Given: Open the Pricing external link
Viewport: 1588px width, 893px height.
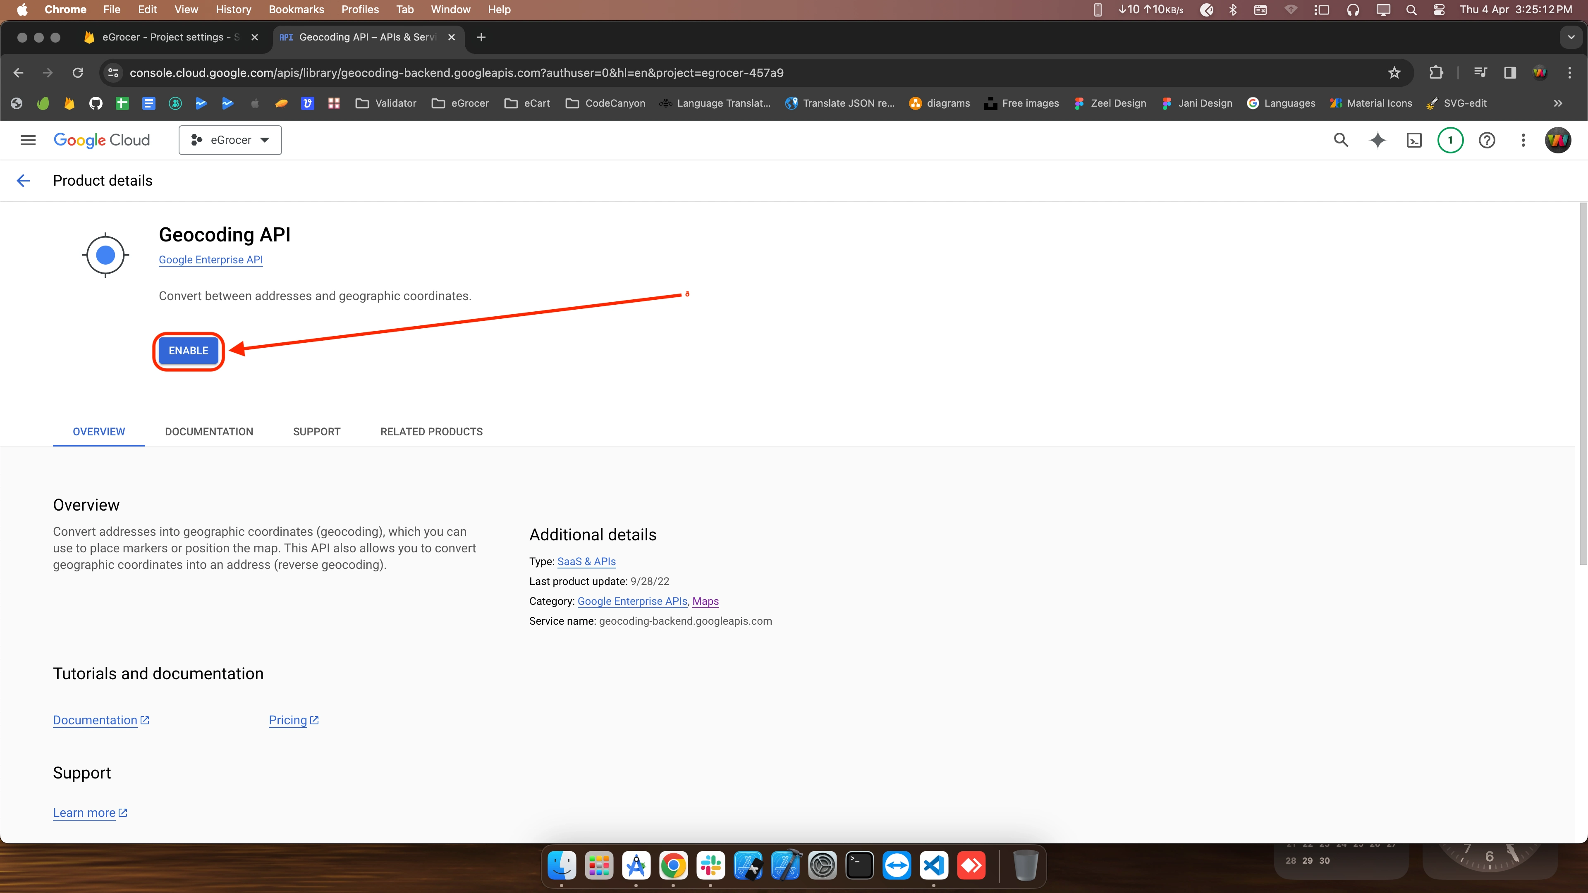Looking at the screenshot, I should point(294,721).
